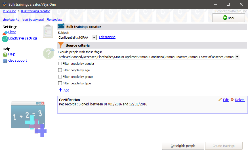This screenshot has width=248, height=152.
Task: Expand the excluded flags dropdown
Action: coord(238,57)
